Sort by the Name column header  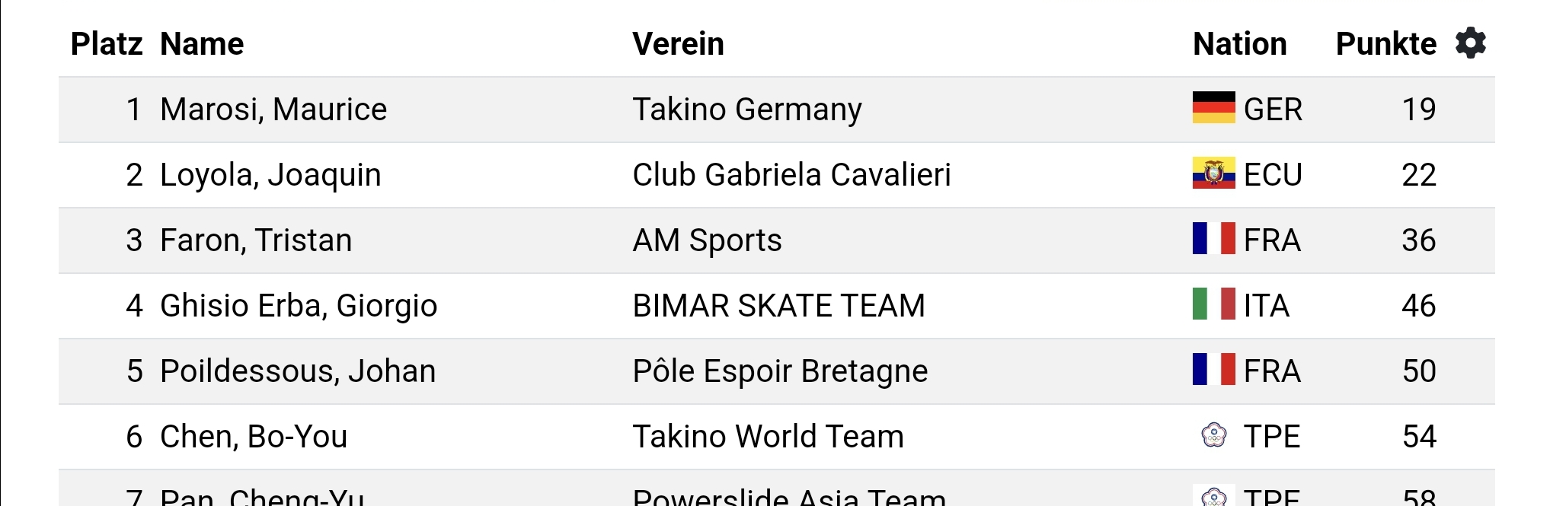tap(202, 44)
